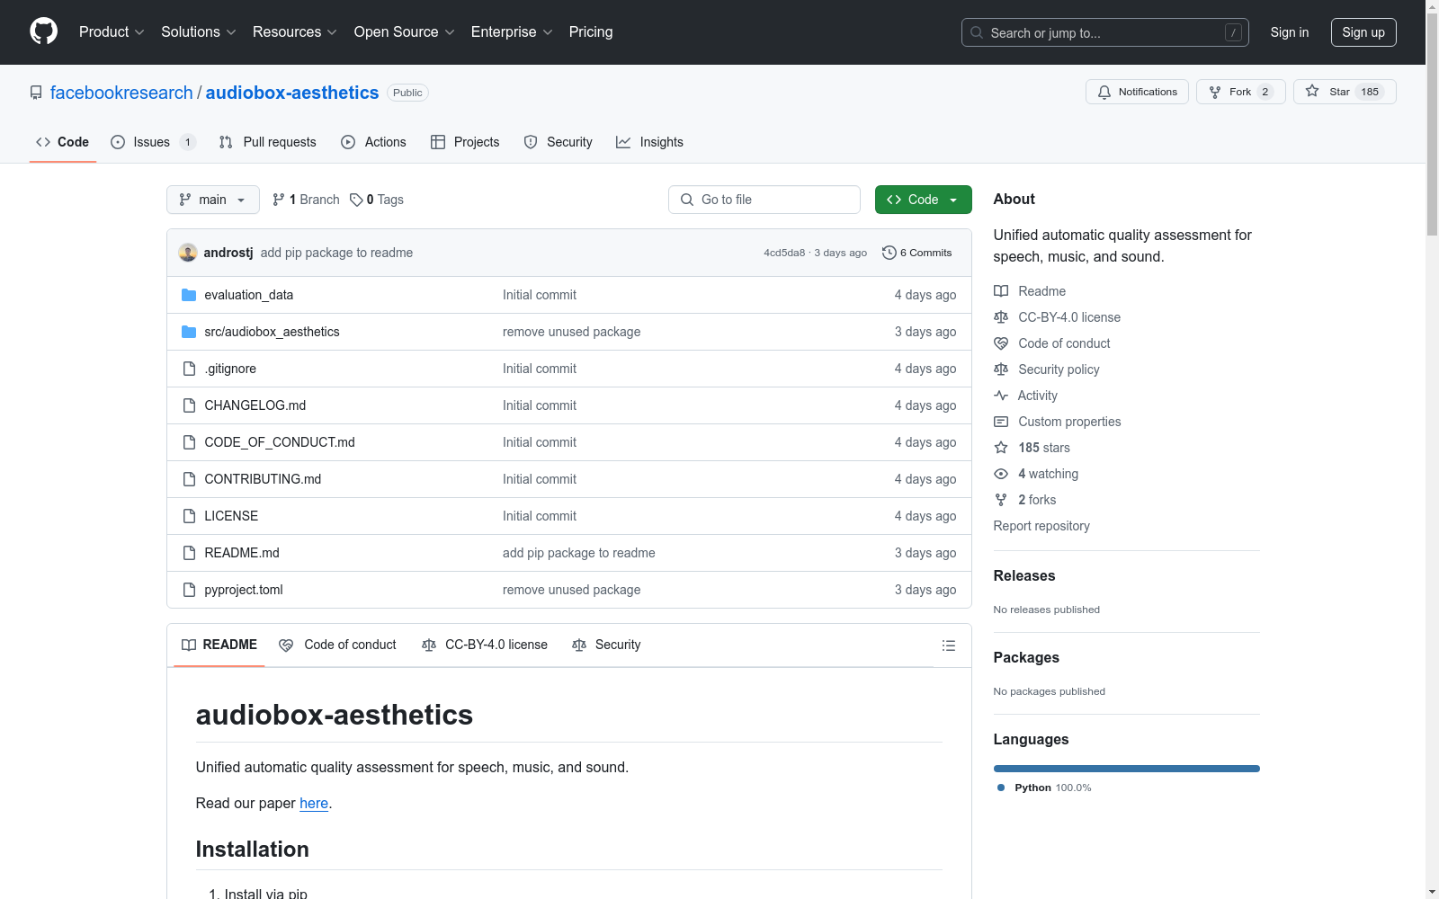Open the Pull requests tab
This screenshot has width=1439, height=899.
(x=268, y=142)
